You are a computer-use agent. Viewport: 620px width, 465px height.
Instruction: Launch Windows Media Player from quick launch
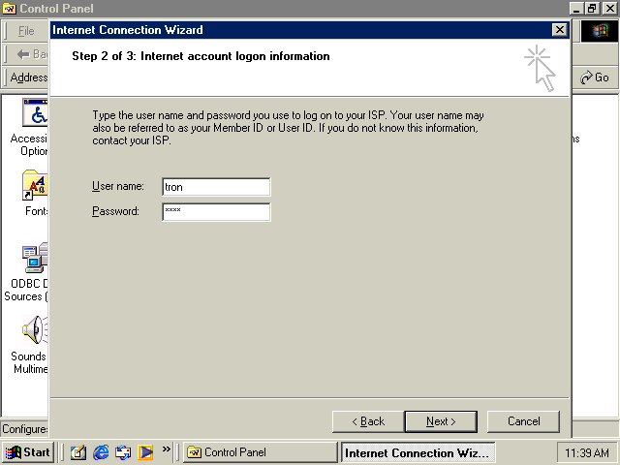pyautogui.click(x=145, y=452)
